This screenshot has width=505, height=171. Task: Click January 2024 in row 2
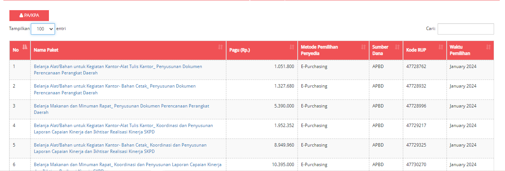click(x=463, y=86)
